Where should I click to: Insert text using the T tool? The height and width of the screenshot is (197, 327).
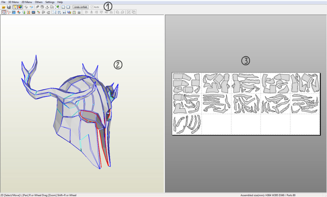(x=28, y=12)
